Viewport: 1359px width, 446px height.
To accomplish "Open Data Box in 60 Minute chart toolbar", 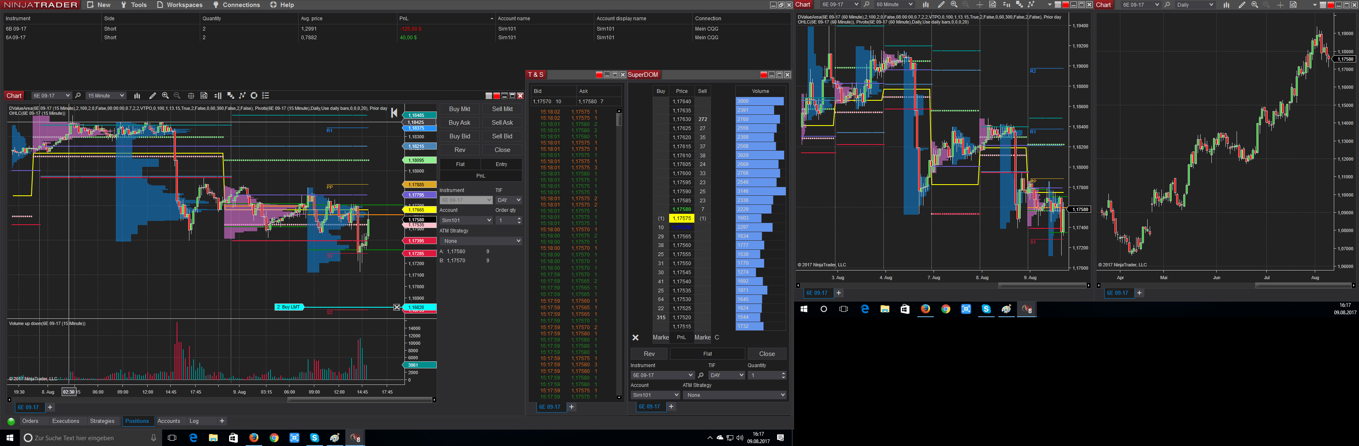I will coord(992,5).
